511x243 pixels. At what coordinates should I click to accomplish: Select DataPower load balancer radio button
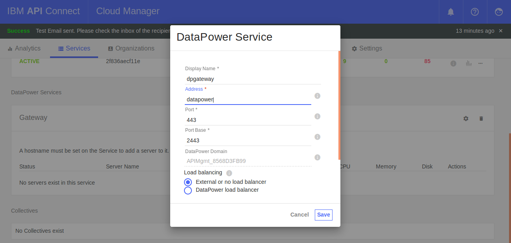point(188,191)
